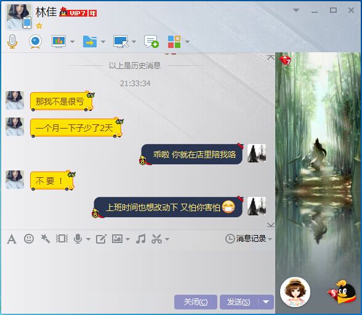
Task: Expand the presentation share dropdown arrow
Action: [x=72, y=42]
